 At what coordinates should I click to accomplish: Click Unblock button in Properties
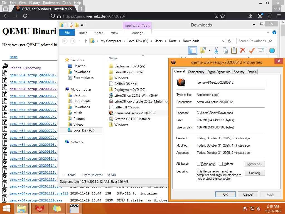[x=254, y=173]
